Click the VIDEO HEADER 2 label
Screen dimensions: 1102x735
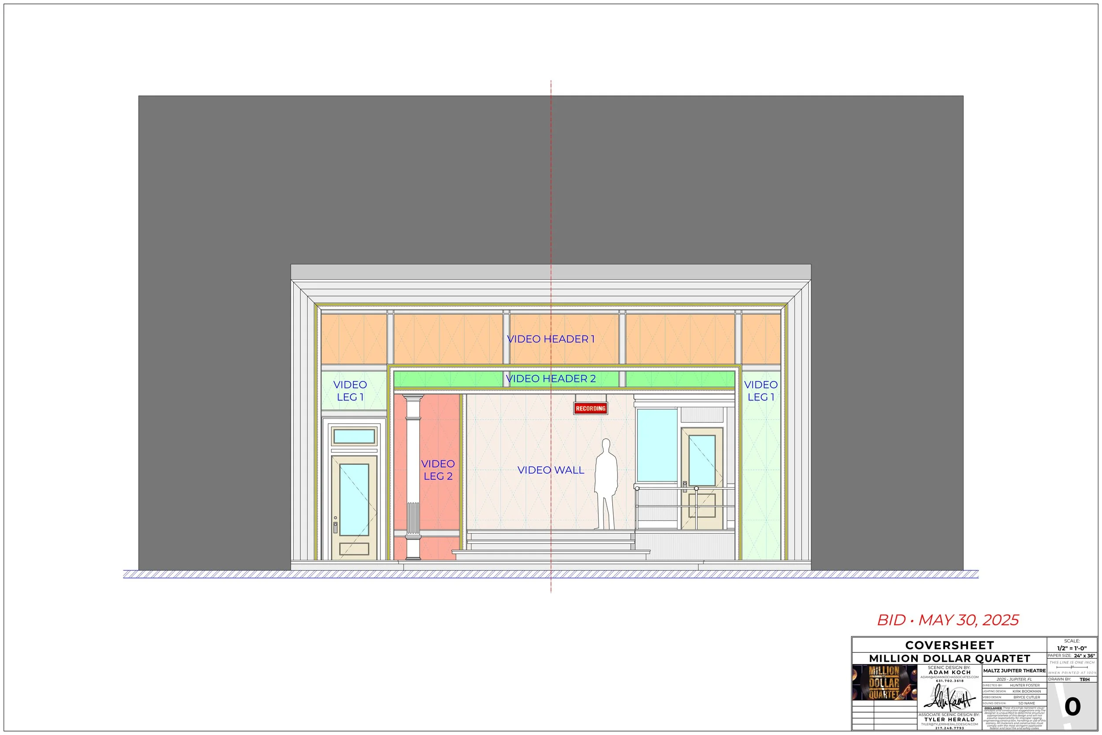[551, 379]
